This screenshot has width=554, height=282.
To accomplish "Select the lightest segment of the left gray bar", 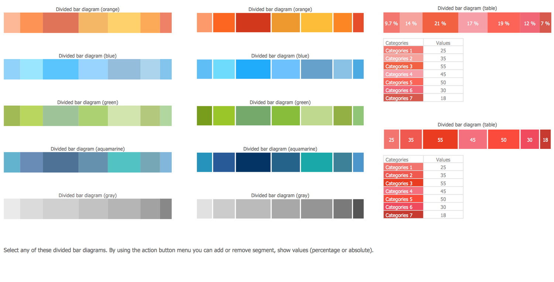I will 12,209.
